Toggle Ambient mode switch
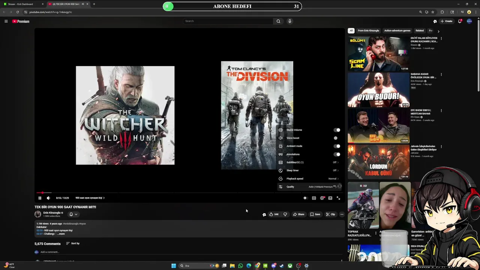This screenshot has height=270, width=480. [x=337, y=146]
